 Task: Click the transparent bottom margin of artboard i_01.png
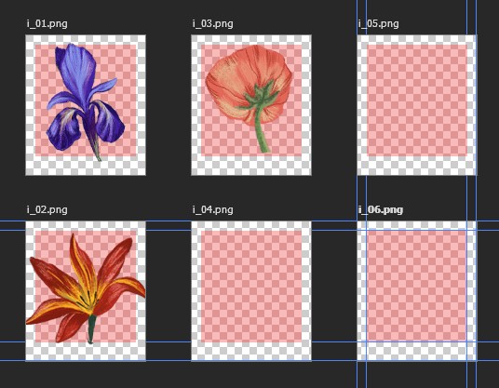pyautogui.click(x=86, y=167)
